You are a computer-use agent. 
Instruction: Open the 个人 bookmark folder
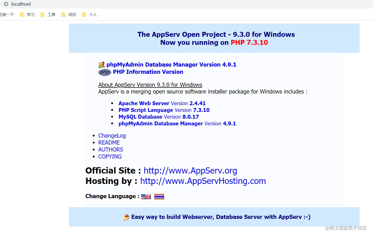coord(89,15)
